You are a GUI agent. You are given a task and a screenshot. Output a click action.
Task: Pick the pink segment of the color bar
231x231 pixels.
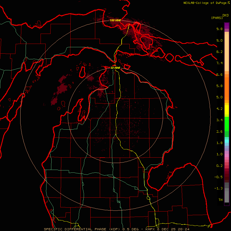227,156
